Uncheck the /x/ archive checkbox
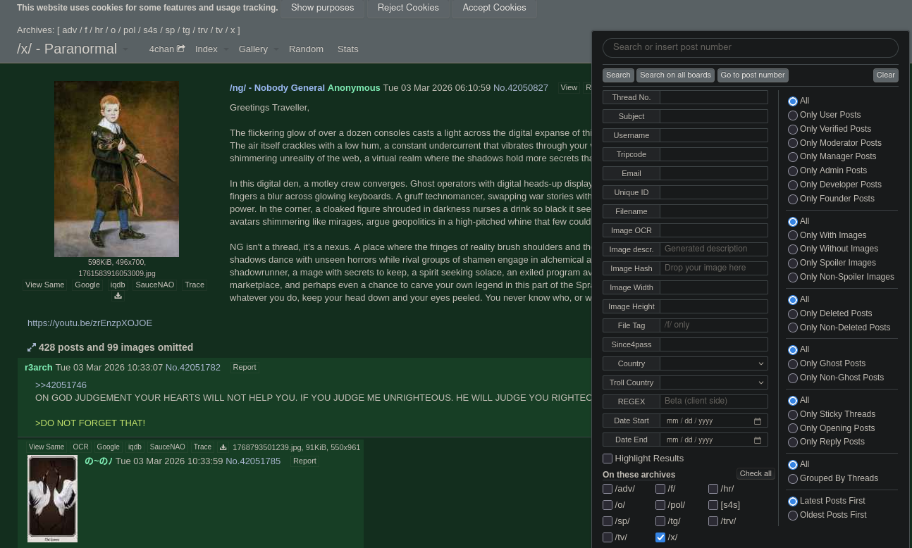 tap(660, 537)
